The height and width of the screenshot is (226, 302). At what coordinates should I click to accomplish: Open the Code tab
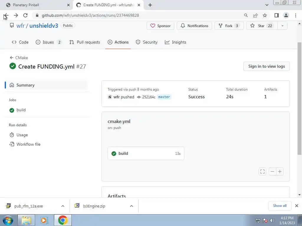coord(20,42)
